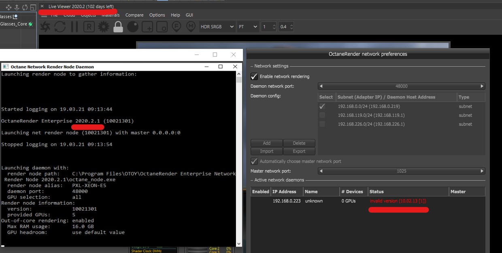
Task: Click the stepper arrows on the 0.4 field
Action: (x=291, y=27)
